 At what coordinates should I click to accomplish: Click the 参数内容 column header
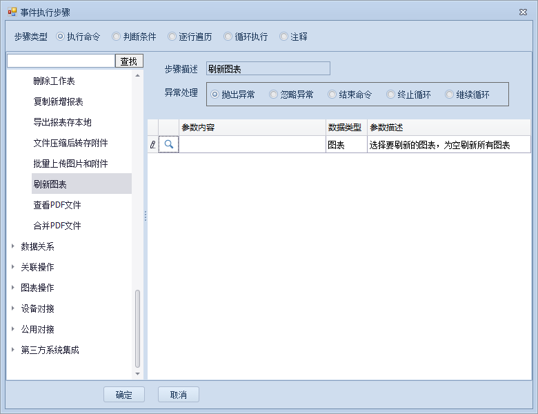point(252,128)
